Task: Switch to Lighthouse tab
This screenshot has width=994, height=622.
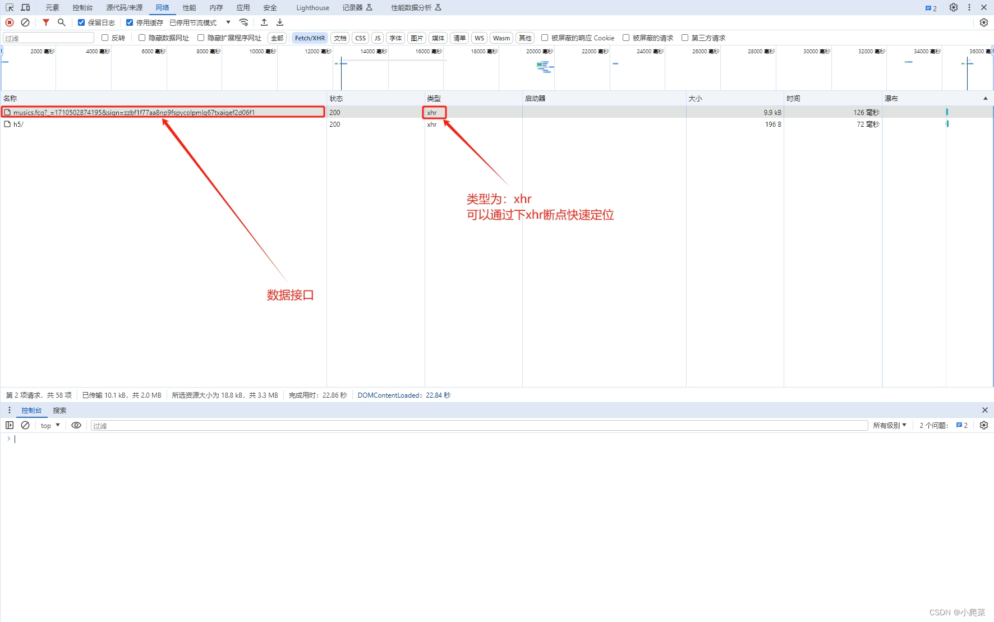Action: (x=313, y=7)
